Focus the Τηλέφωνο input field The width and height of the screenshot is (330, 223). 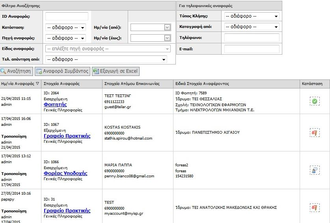[252, 38]
